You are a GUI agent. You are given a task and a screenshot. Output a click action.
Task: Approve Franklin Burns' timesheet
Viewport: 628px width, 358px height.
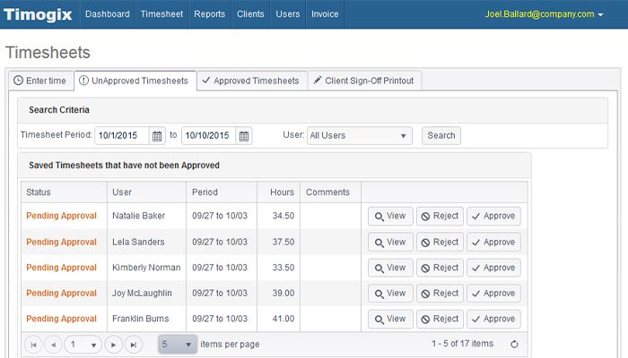(493, 319)
